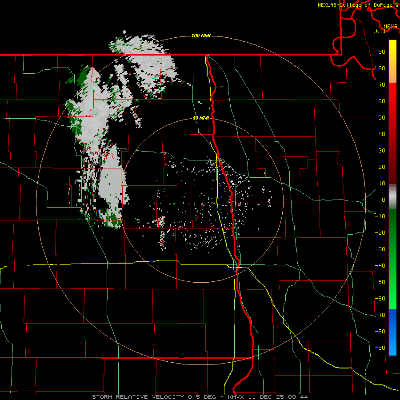The image size is (400, 400).
Task: Click the color scale value 20
Action: [x=382, y=167]
